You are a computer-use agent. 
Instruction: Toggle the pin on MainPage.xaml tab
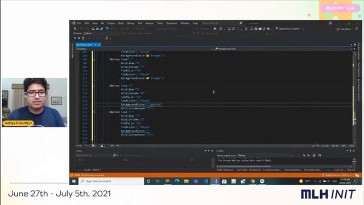tap(96, 44)
